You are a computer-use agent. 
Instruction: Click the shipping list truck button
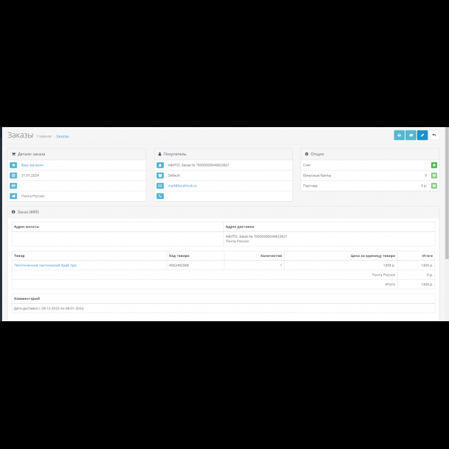point(411,135)
